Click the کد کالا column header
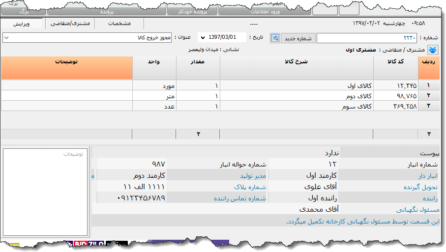This screenshot has height=252, width=446. click(x=396, y=68)
